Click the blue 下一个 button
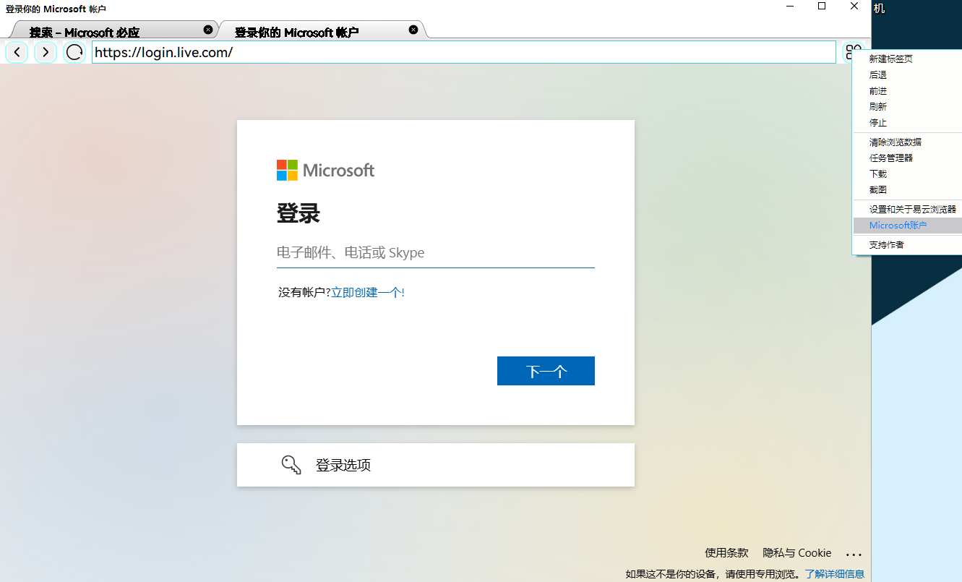This screenshot has height=582, width=962. 546,371
